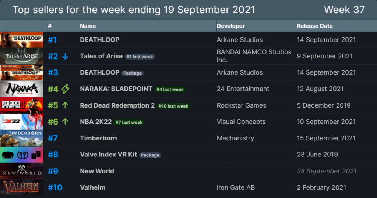The width and height of the screenshot is (377, 198).
Task: Click the Package badge next to DEATHLOOP
Action: tap(133, 73)
